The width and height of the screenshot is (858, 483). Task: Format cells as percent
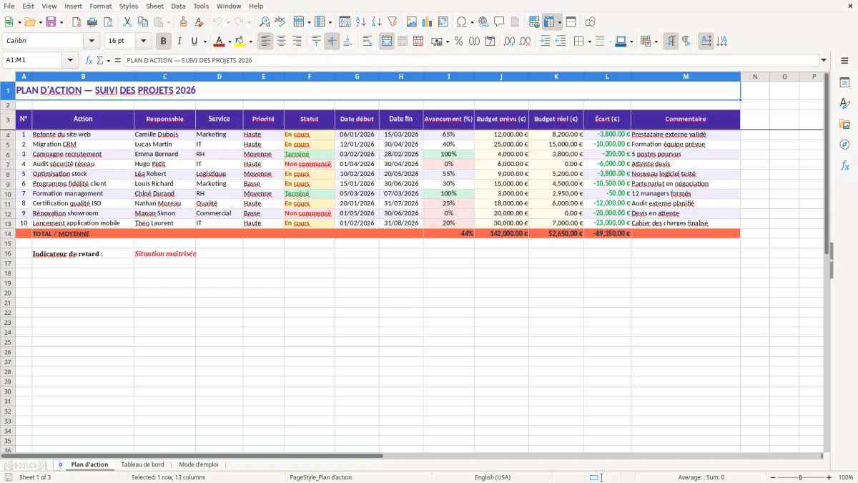pyautogui.click(x=458, y=42)
